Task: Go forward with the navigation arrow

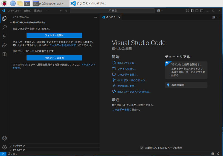Action: point(66,11)
